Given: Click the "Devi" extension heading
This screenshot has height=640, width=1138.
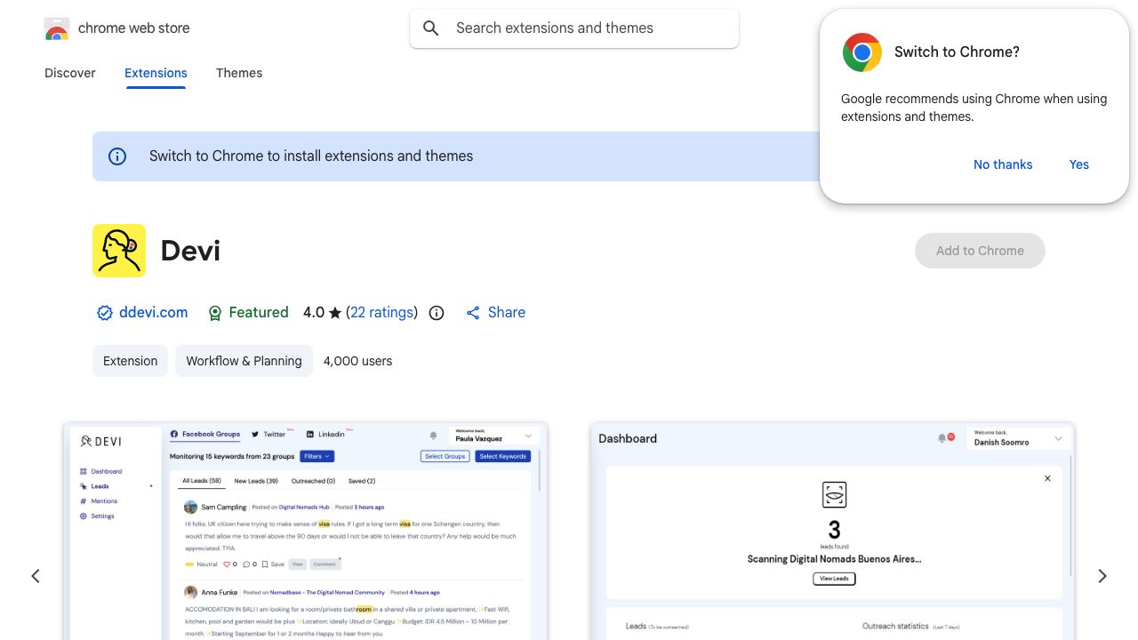Looking at the screenshot, I should click(190, 251).
